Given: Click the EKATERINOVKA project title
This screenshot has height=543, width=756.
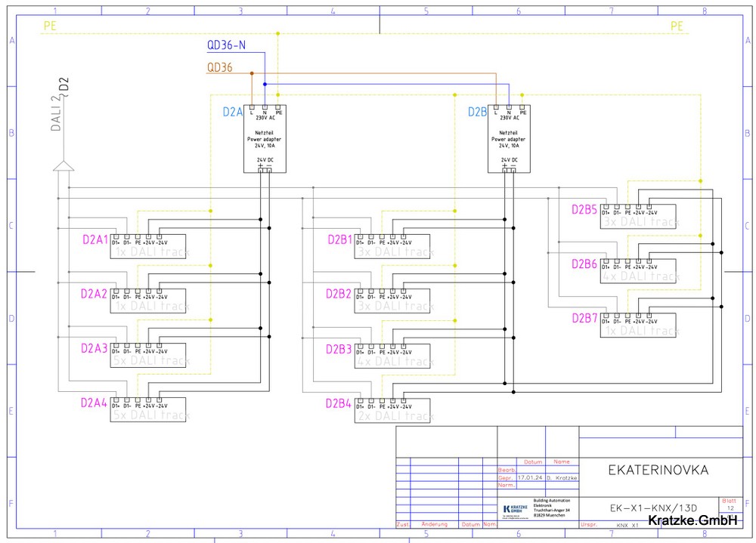Looking at the screenshot, I should [658, 470].
